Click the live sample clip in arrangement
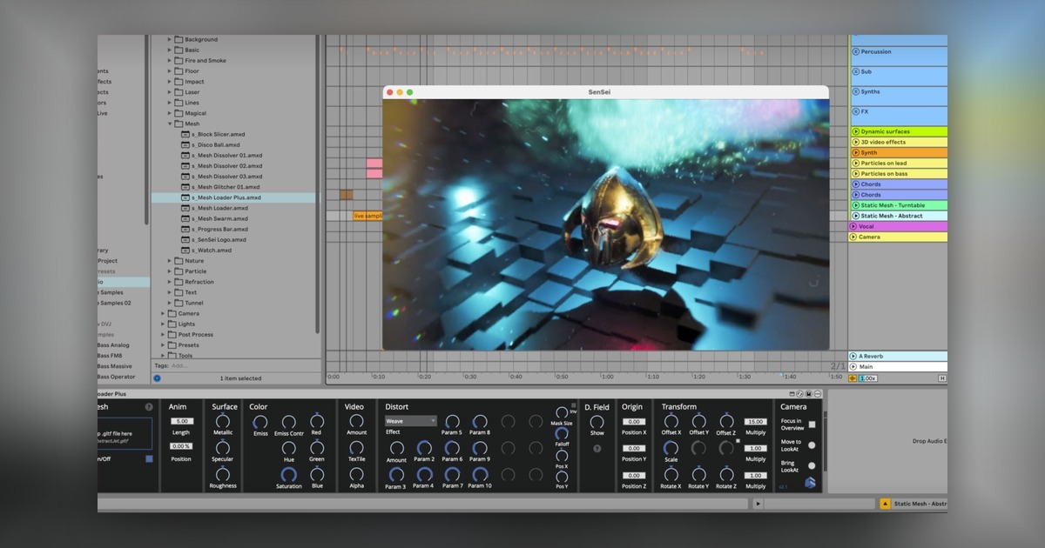 tap(367, 216)
